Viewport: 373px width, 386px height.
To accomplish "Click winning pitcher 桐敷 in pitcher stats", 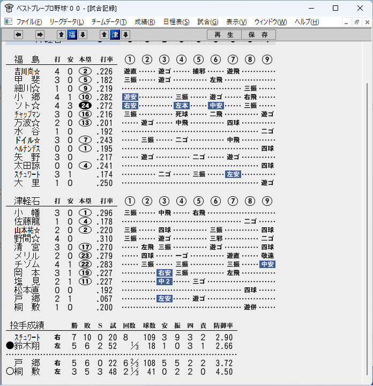I will (27, 372).
